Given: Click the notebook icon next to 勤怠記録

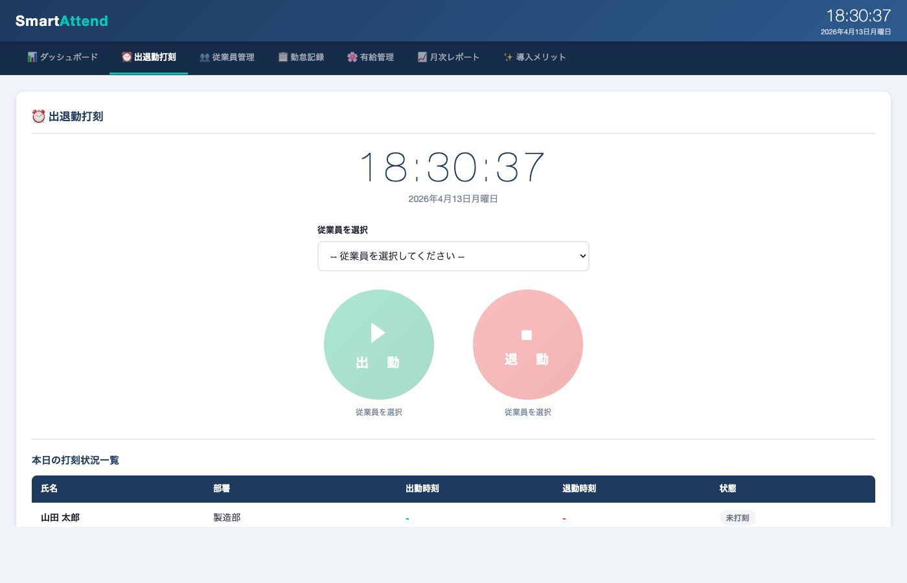Looking at the screenshot, I should pos(282,57).
